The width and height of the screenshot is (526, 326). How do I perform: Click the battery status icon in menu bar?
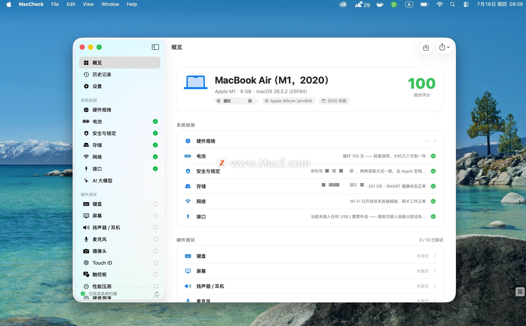pyautogui.click(x=425, y=4)
